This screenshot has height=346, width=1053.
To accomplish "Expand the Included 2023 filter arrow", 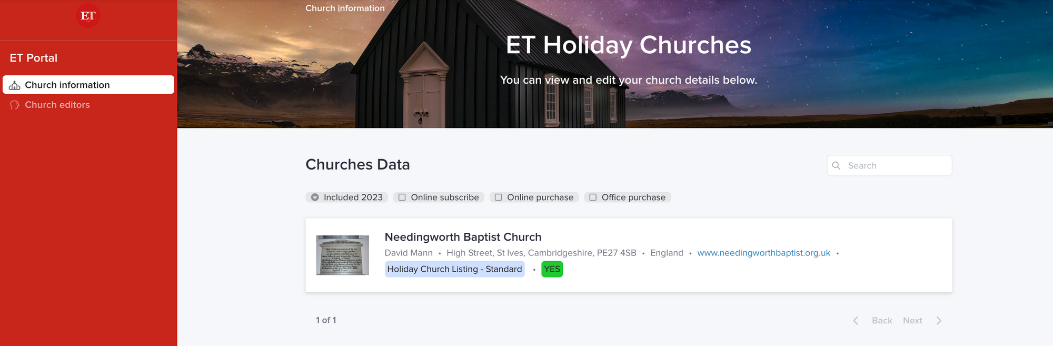I will click(x=315, y=197).
